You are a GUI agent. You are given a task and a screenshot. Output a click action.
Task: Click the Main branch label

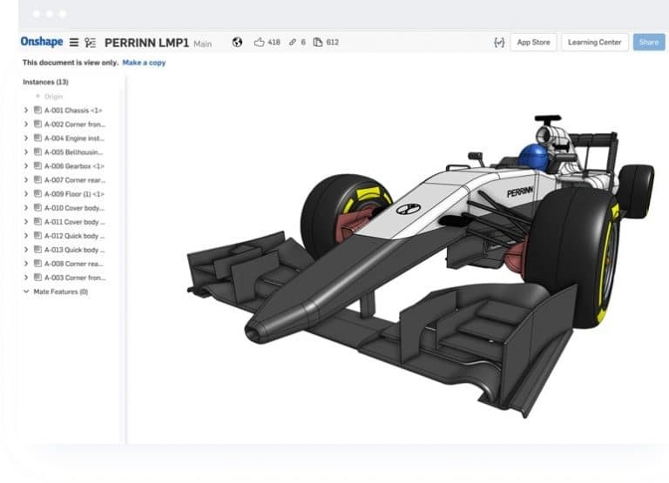click(x=202, y=44)
